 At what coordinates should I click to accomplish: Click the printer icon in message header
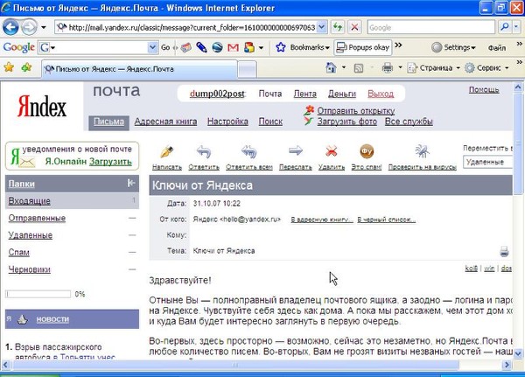coord(504,251)
